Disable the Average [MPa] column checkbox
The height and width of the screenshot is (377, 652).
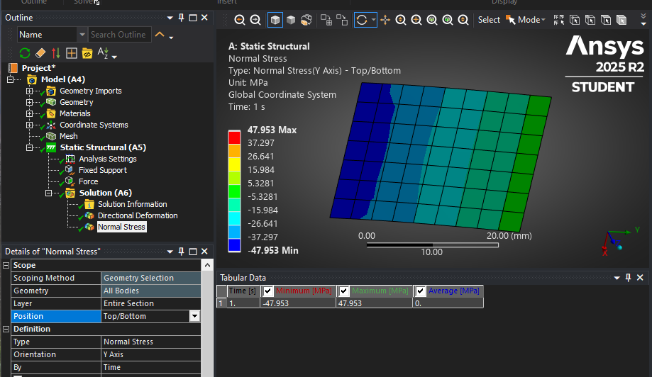tap(420, 291)
